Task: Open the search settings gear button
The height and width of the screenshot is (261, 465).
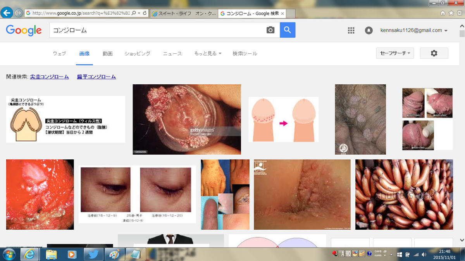Action: [x=434, y=53]
